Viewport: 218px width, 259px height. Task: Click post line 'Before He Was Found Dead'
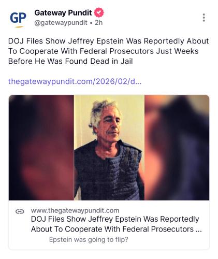[x=70, y=61]
